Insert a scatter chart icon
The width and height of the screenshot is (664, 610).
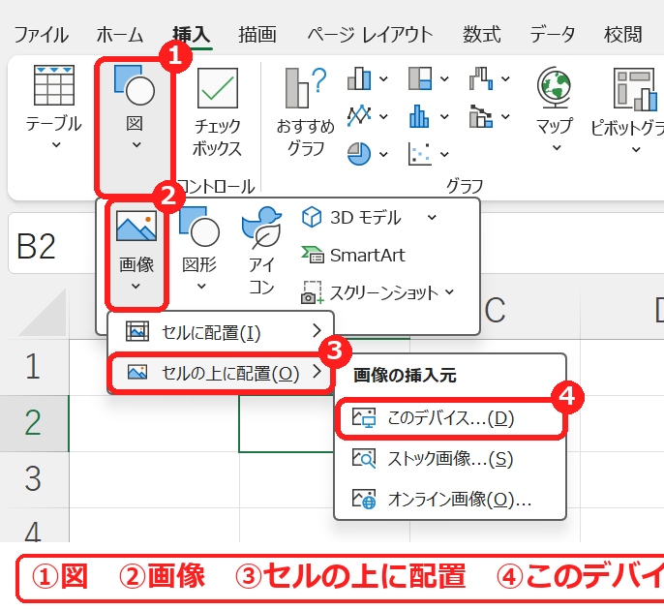pyautogui.click(x=420, y=154)
